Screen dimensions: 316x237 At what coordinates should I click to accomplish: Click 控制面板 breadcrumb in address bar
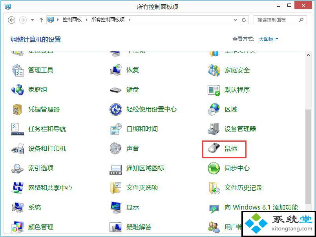(x=72, y=20)
